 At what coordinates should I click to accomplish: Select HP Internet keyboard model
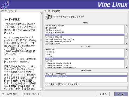pyautogui.click(x=85, y=28)
